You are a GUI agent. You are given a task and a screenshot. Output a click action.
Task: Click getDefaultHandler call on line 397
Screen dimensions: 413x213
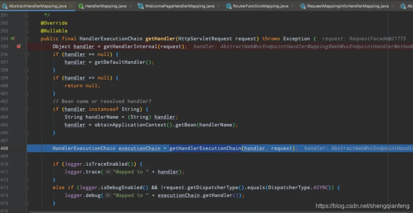(120, 62)
